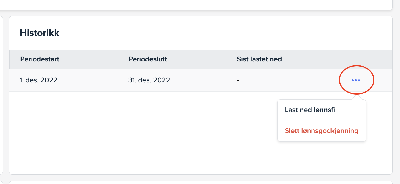This screenshot has height=184, width=400.
Task: Select Slett lønnsgodkjenning in the popup menu
Action: click(x=321, y=131)
